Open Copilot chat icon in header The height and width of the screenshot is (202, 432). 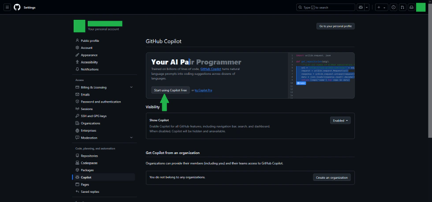pyautogui.click(x=361, y=7)
